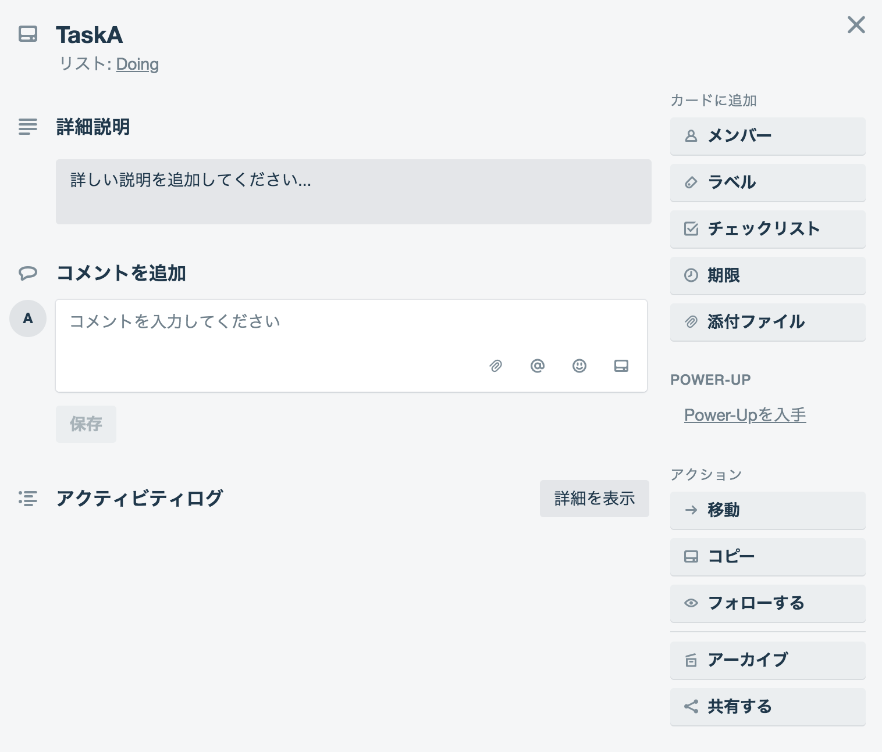
Task: Expand activity with 詳細を表示 button
Action: 594,499
